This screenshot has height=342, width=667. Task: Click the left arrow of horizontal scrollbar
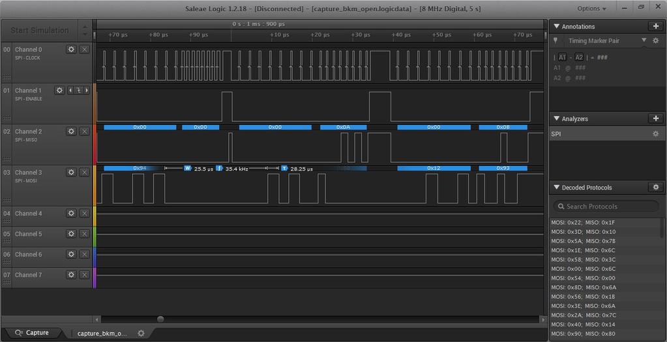(x=97, y=319)
